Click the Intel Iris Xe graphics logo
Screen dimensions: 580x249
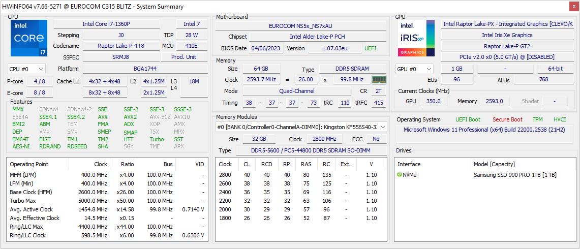(416, 38)
